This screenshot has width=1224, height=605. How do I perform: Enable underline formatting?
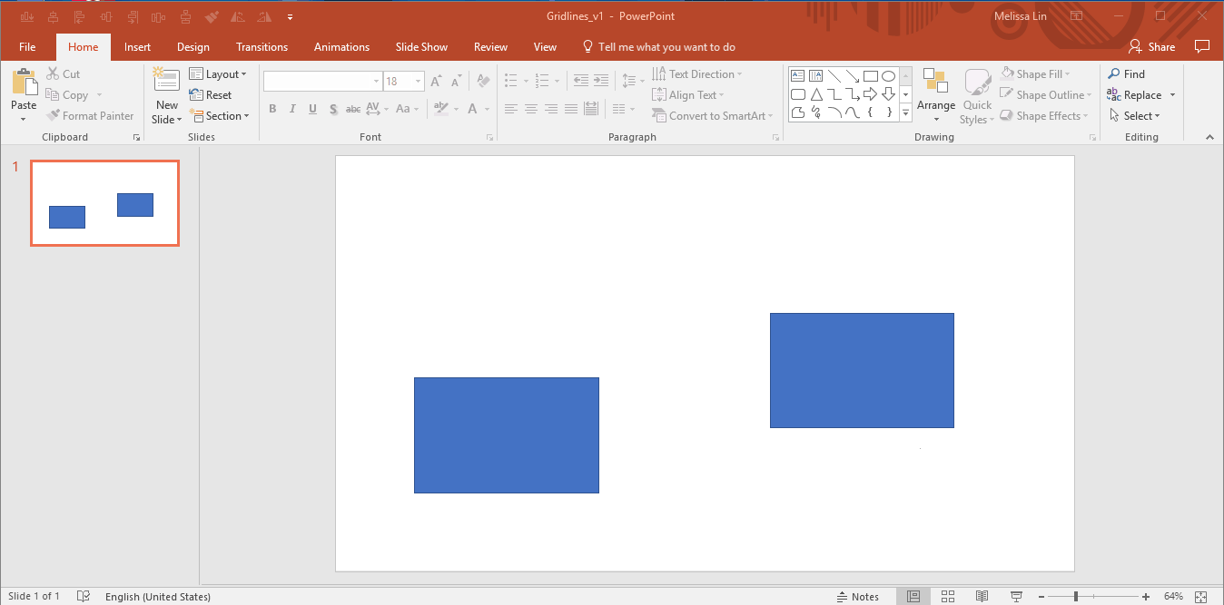pos(312,108)
